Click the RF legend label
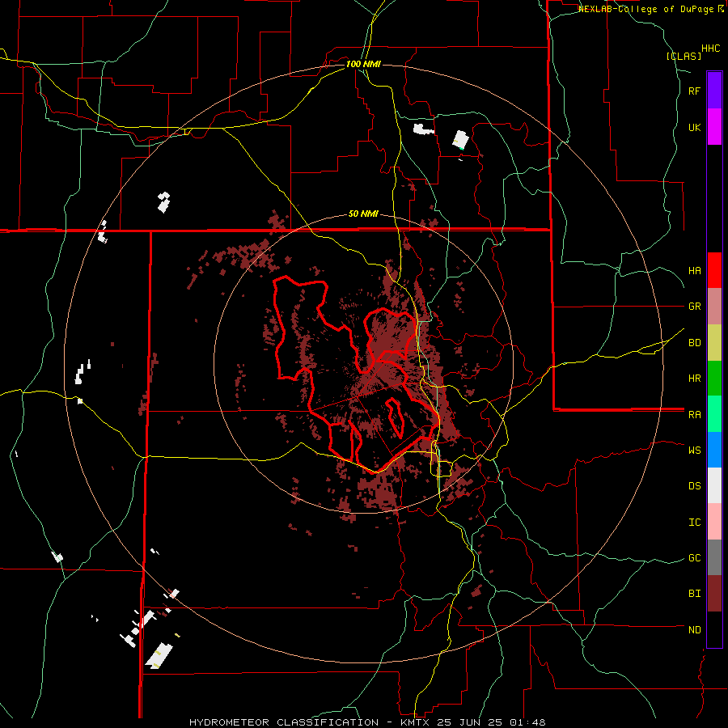 point(694,91)
